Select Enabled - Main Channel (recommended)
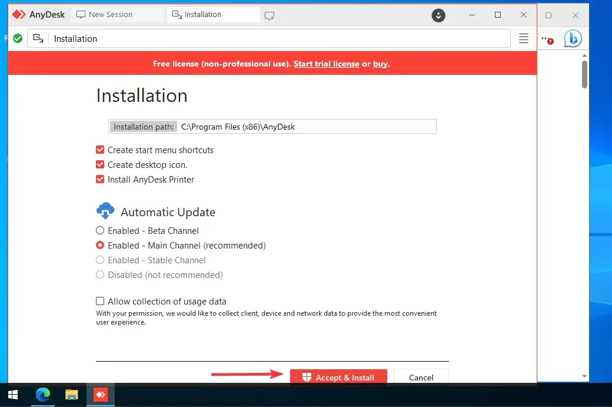The image size is (612, 407). click(x=100, y=245)
